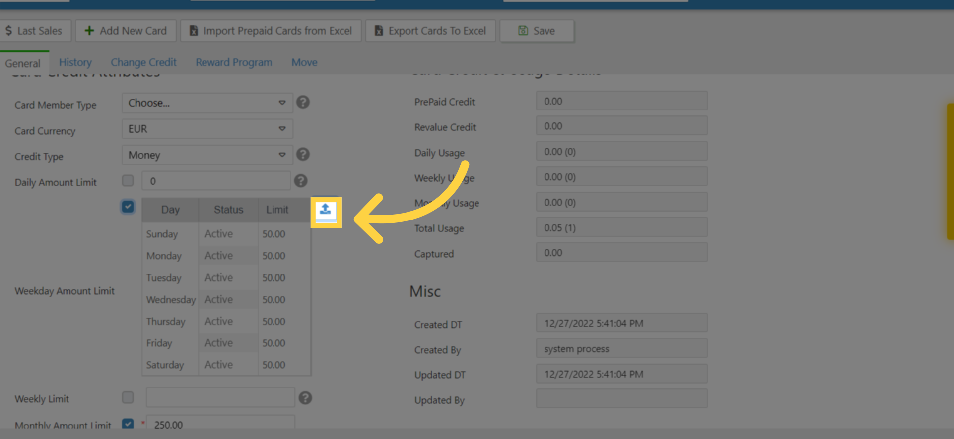Viewport: 954px width, 439px height.
Task: Open the Credit Type dropdown
Action: pos(207,155)
